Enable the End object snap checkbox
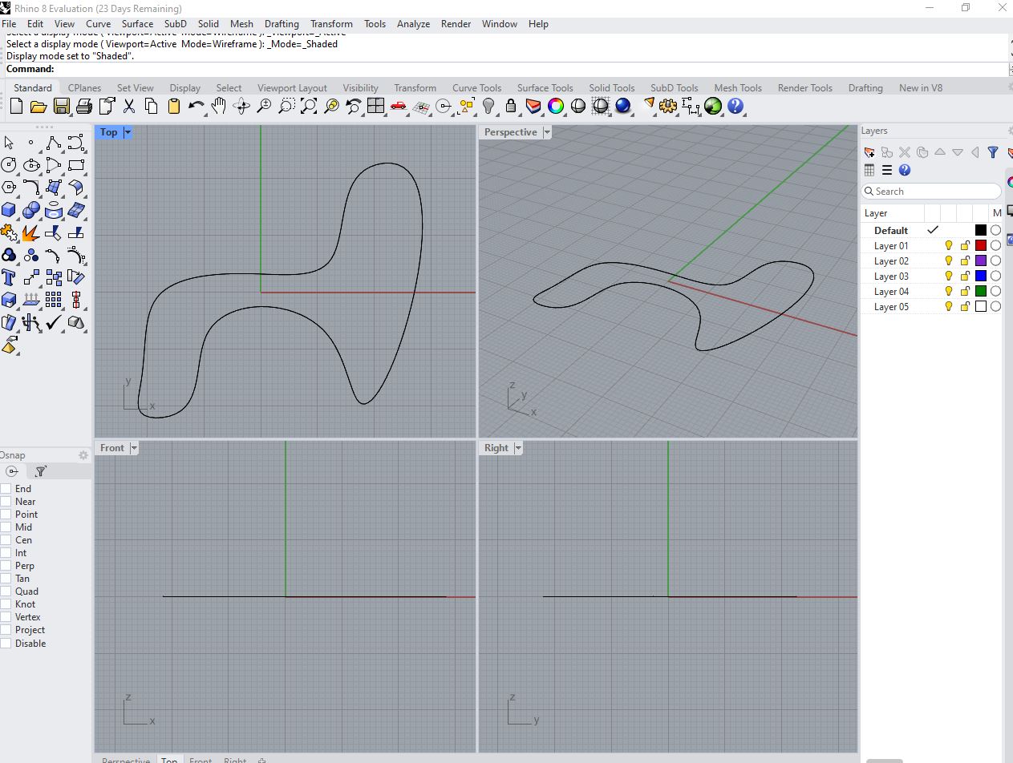 pyautogui.click(x=6, y=489)
